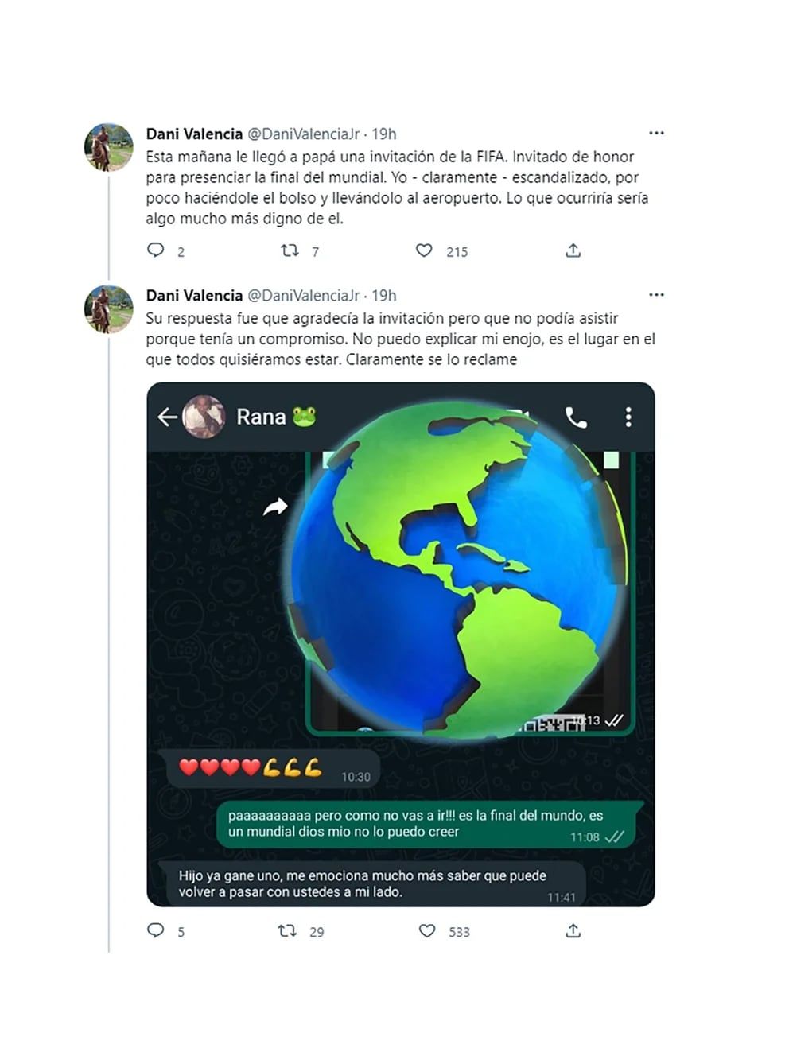Viewport: 789px width, 1052px height.
Task: Reply to the first tweet about FIFA invitation
Action: [156, 250]
